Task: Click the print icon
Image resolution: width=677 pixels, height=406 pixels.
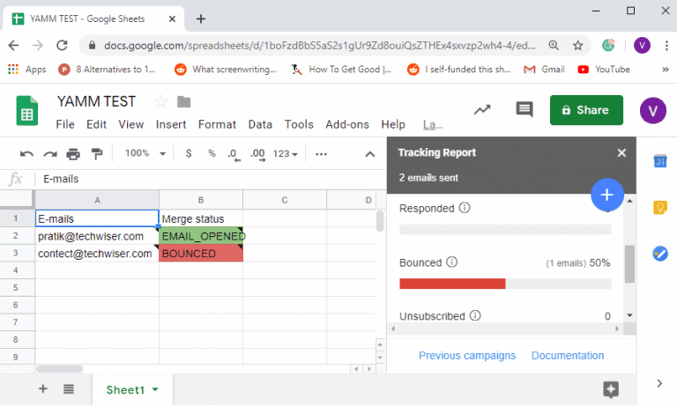Action: tap(73, 154)
